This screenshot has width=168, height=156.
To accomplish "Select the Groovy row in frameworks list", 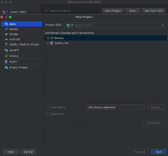I will tap(106, 38).
